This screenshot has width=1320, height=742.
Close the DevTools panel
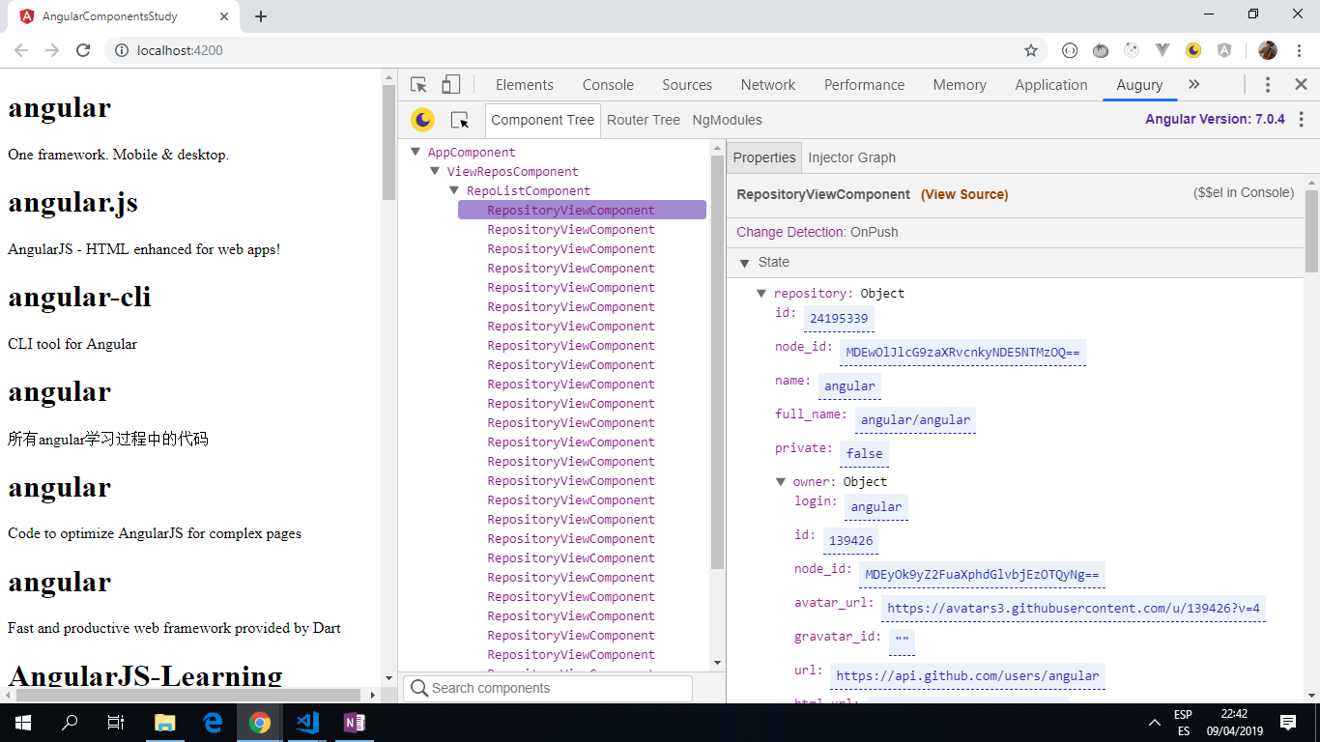coord(1301,85)
